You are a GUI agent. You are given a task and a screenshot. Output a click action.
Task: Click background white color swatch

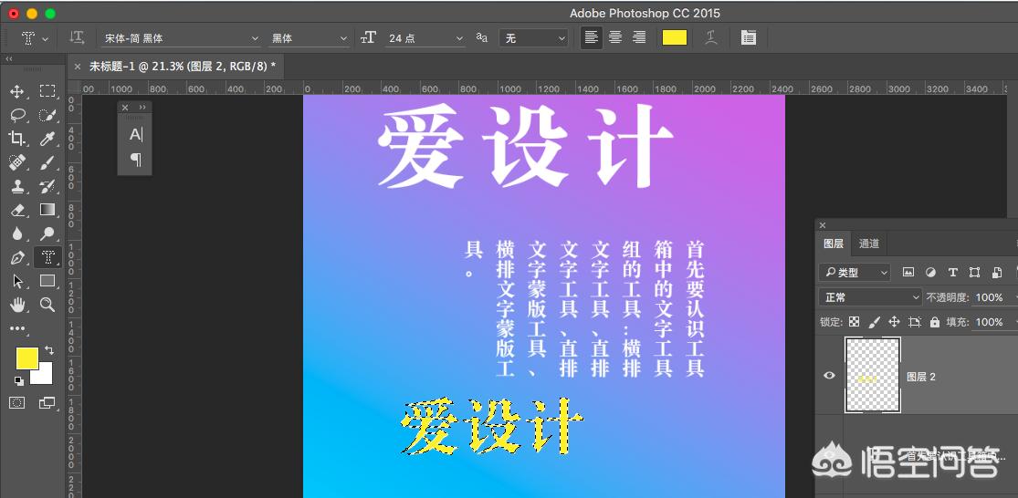[45, 378]
